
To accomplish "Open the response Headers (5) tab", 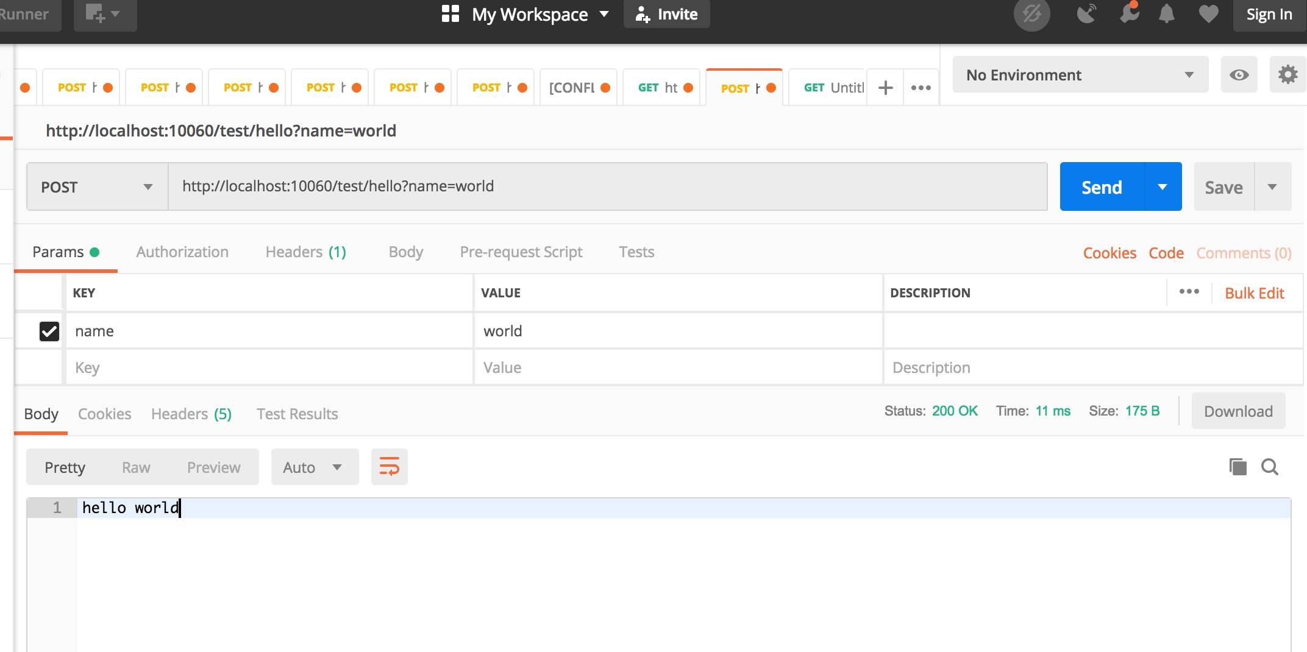I will (191, 414).
